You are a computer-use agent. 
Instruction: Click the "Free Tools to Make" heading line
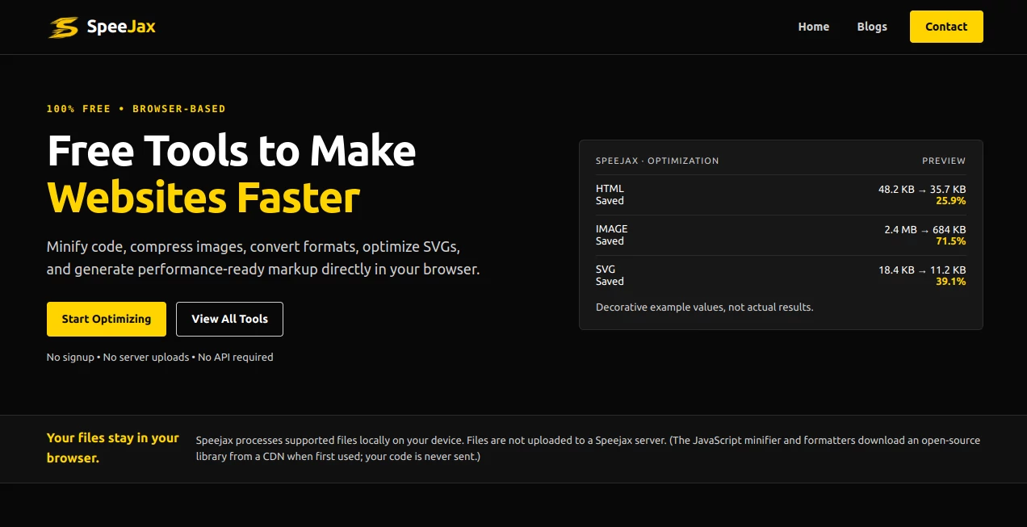[232, 150]
